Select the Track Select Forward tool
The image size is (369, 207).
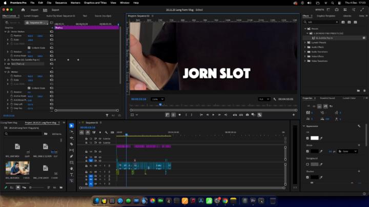71,132
